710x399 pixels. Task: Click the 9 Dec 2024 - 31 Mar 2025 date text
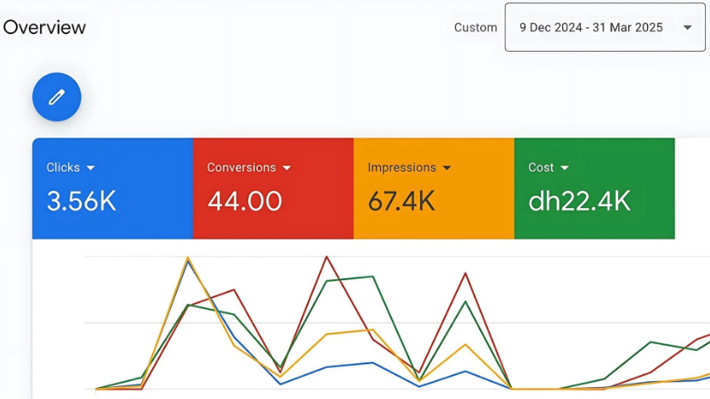pos(591,27)
